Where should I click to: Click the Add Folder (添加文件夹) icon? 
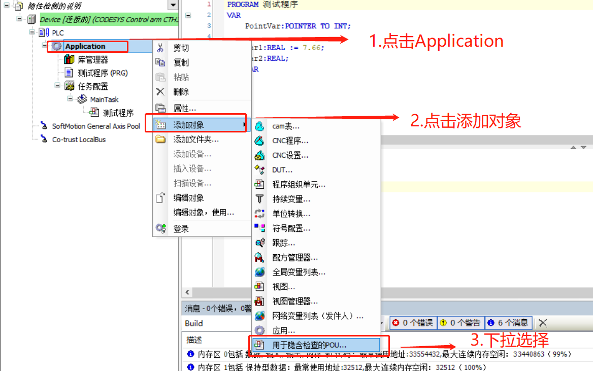pos(160,139)
